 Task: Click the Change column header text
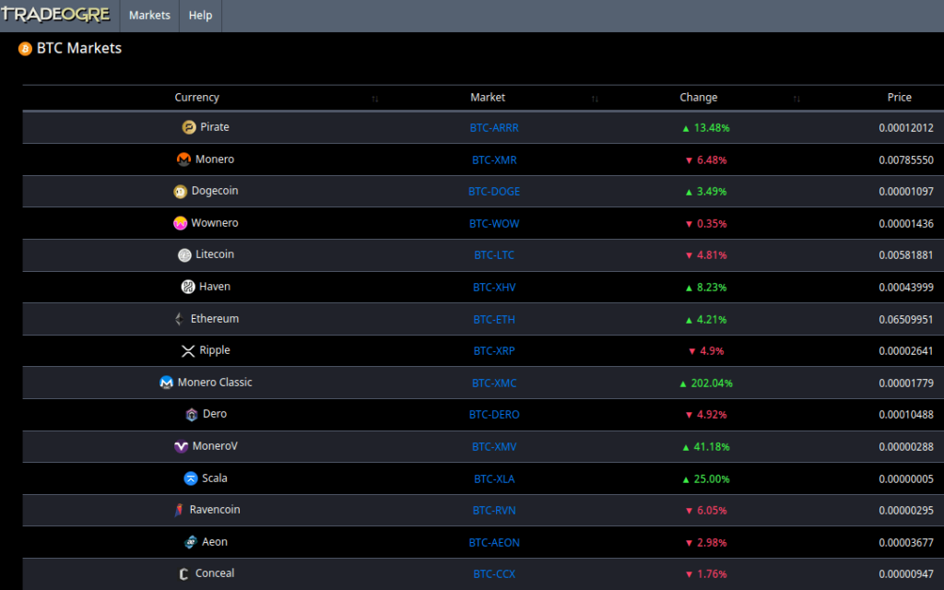tap(699, 98)
